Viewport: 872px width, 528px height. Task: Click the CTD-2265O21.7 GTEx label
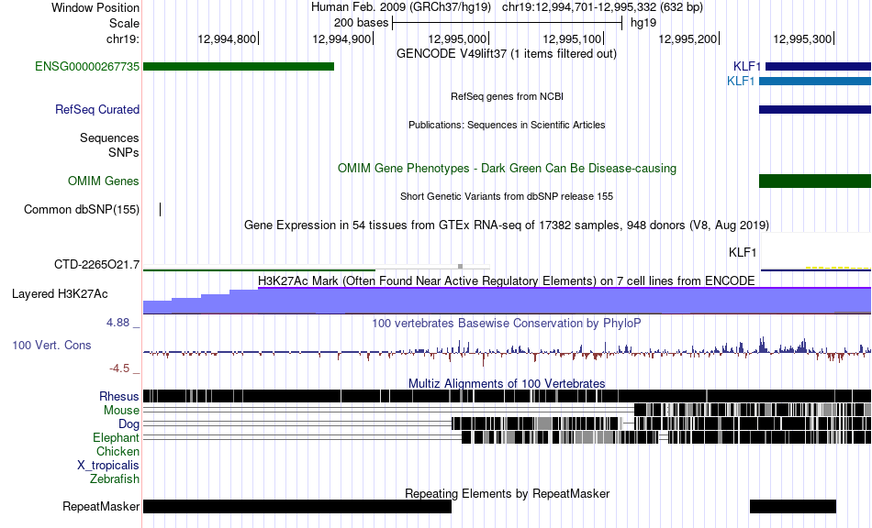(96, 264)
